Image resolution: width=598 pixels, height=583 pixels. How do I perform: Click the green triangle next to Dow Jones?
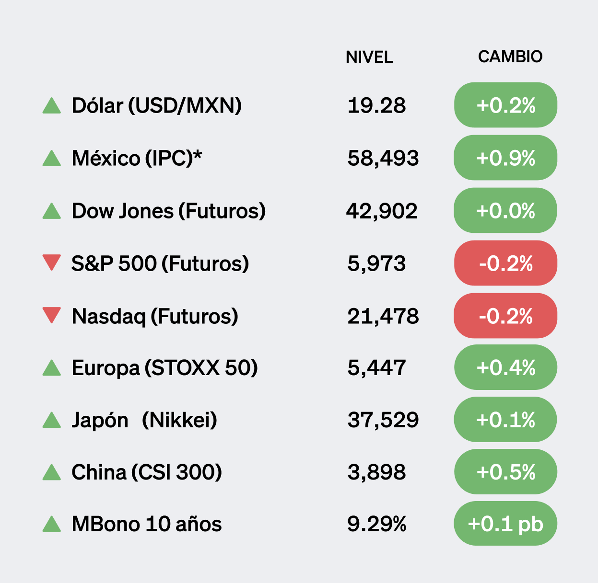[52, 212]
